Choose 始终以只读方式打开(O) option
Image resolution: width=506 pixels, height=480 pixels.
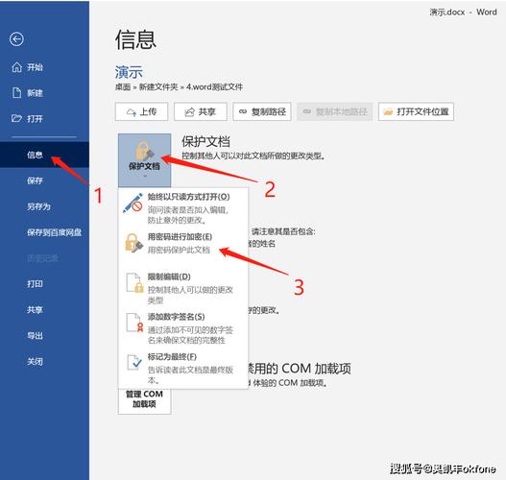(x=183, y=208)
